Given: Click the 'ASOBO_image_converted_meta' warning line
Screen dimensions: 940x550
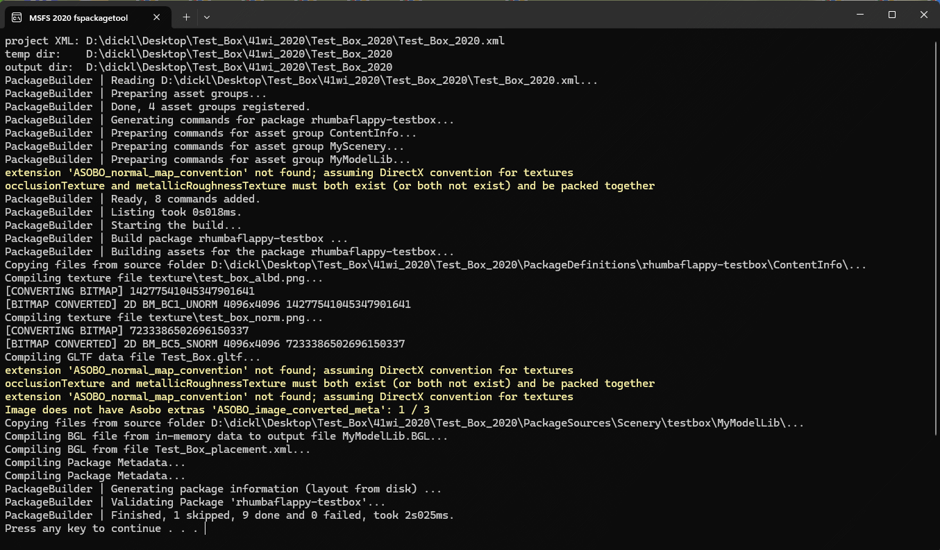Looking at the screenshot, I should point(217,410).
